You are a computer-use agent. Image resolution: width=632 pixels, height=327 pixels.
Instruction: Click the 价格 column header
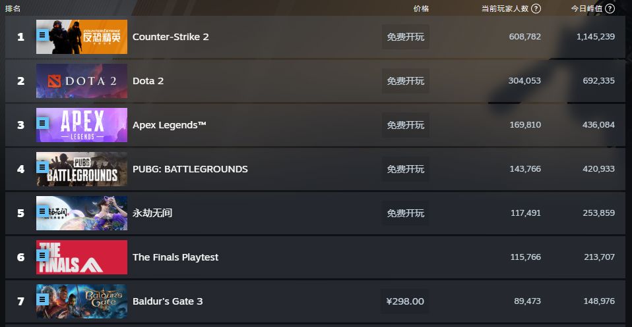(421, 9)
